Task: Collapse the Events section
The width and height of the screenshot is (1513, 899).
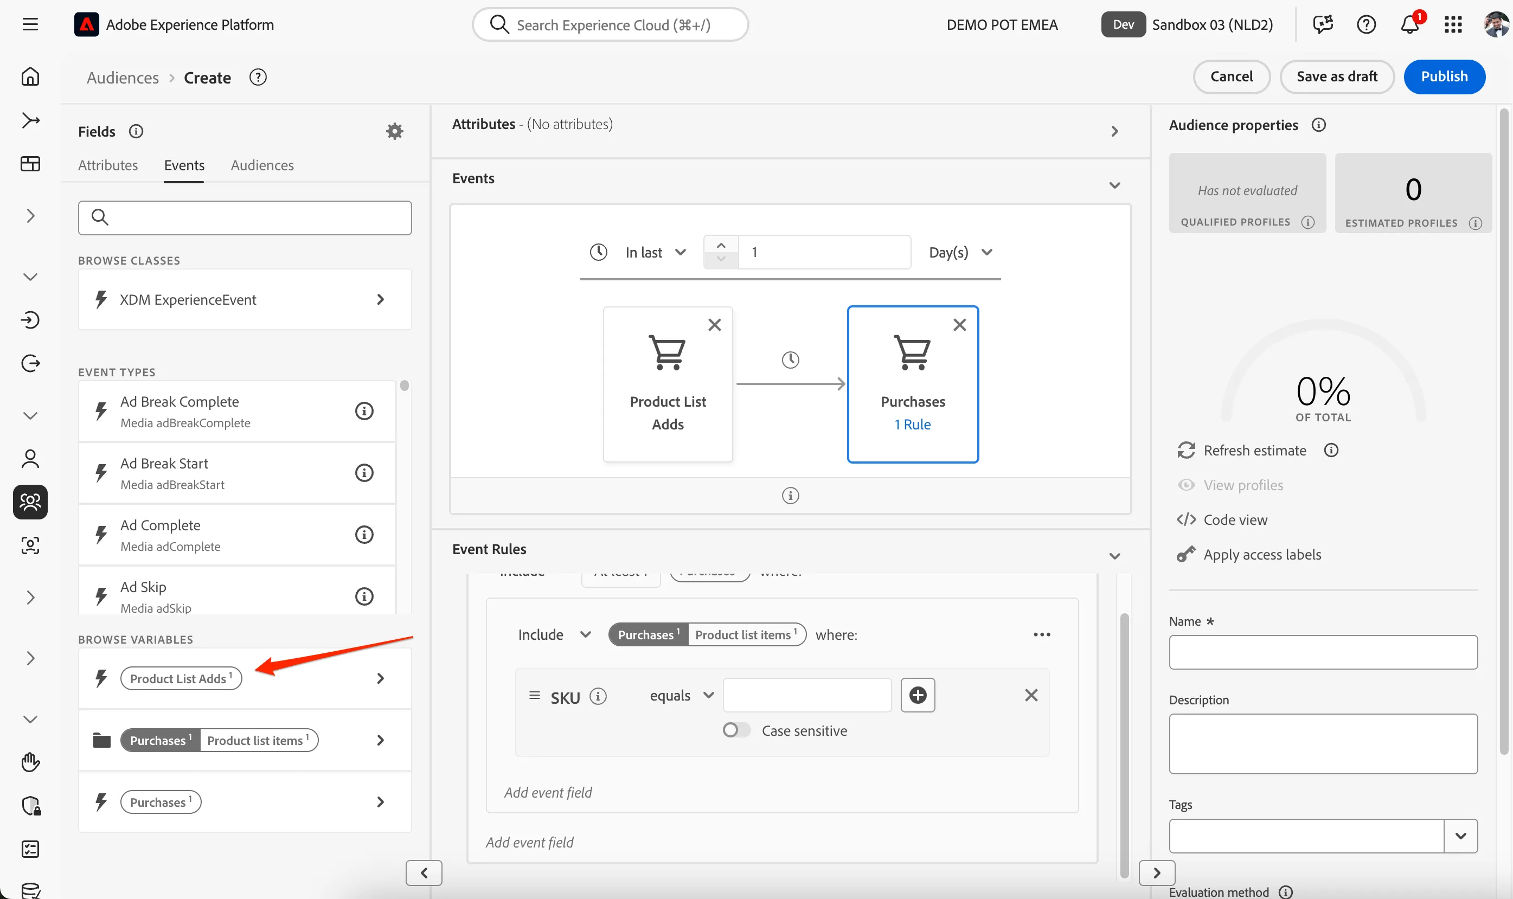Action: (1114, 185)
